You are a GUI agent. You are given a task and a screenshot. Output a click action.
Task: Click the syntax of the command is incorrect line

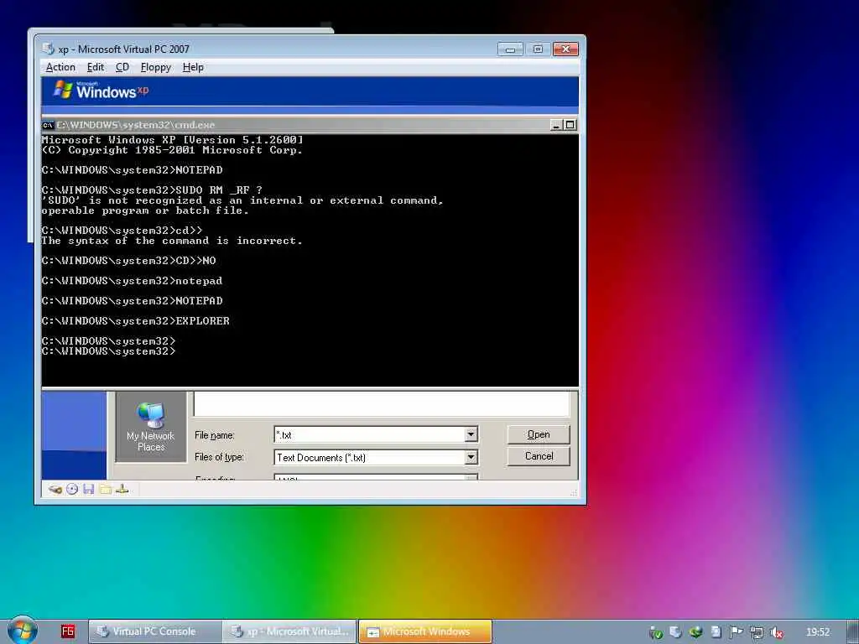click(171, 241)
